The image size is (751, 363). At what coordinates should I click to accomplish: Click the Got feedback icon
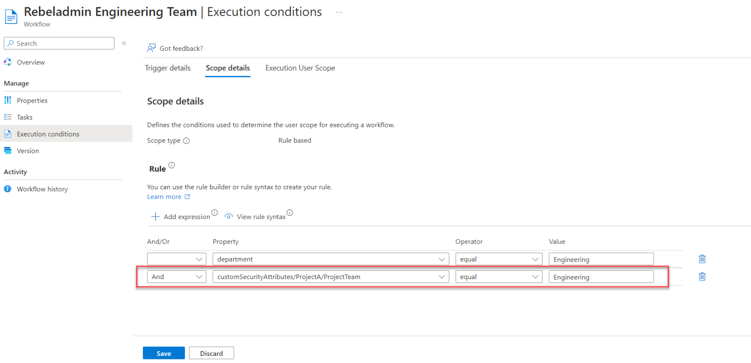click(152, 48)
